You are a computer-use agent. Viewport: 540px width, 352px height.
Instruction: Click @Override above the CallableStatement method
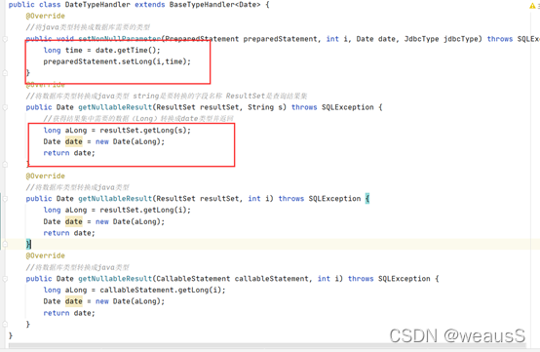pyautogui.click(x=46, y=255)
